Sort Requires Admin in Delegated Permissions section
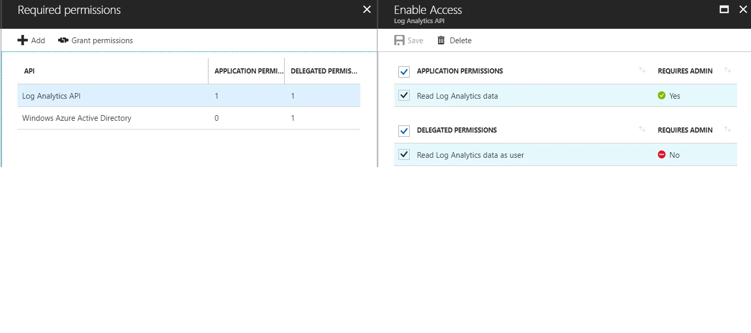Screen dimensions: 751x333 pos(727,129)
